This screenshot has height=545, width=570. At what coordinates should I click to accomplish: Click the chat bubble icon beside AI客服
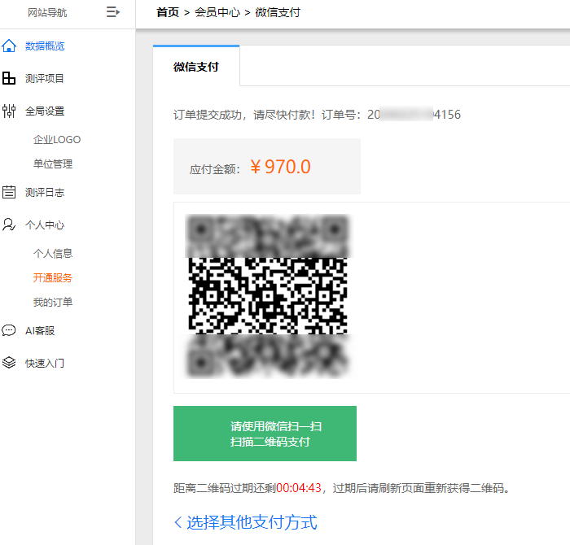(9, 330)
